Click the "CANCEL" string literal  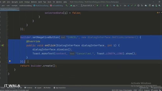coord(72,37)
